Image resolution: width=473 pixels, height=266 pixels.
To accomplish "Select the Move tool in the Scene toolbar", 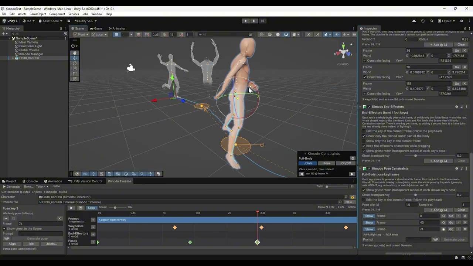I will click(75, 58).
